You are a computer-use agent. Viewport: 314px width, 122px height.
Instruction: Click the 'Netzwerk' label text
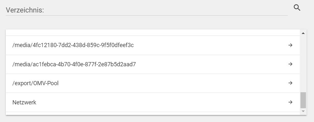coord(24,102)
